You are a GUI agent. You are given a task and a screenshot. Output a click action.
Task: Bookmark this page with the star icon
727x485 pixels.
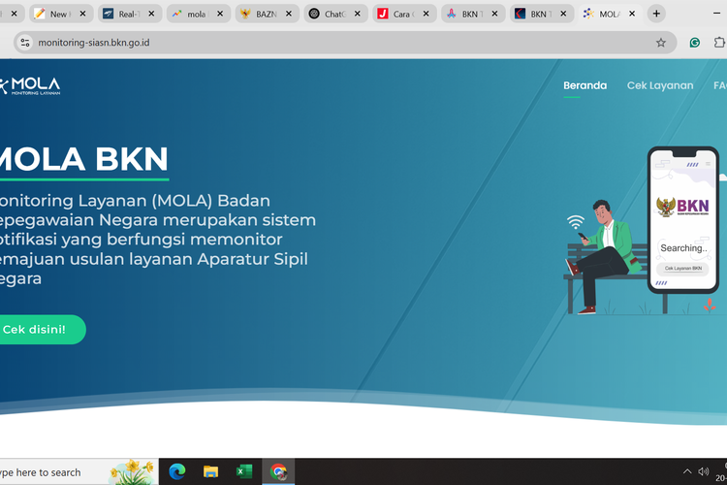tap(661, 43)
